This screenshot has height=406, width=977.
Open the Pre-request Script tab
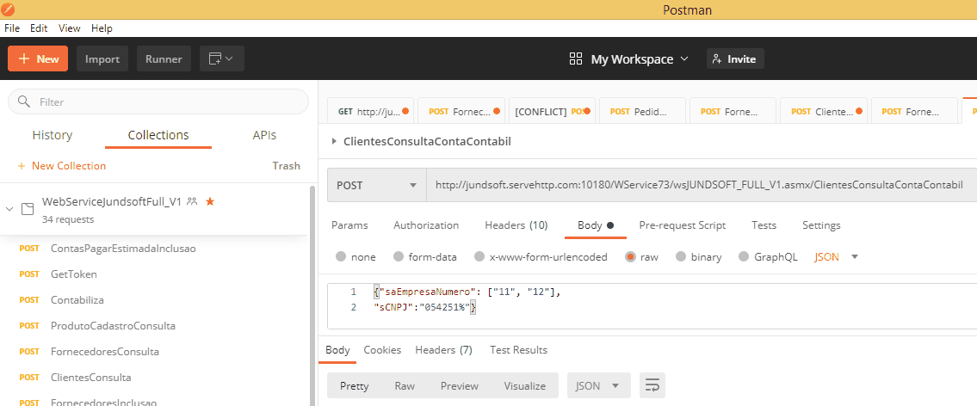[x=682, y=225]
